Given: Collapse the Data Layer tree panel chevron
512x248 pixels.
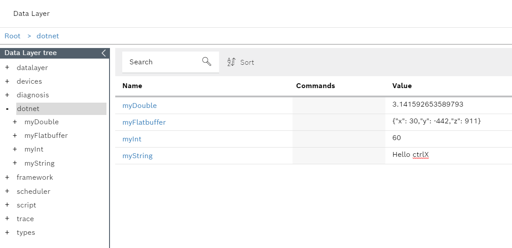Looking at the screenshot, I should coord(104,53).
